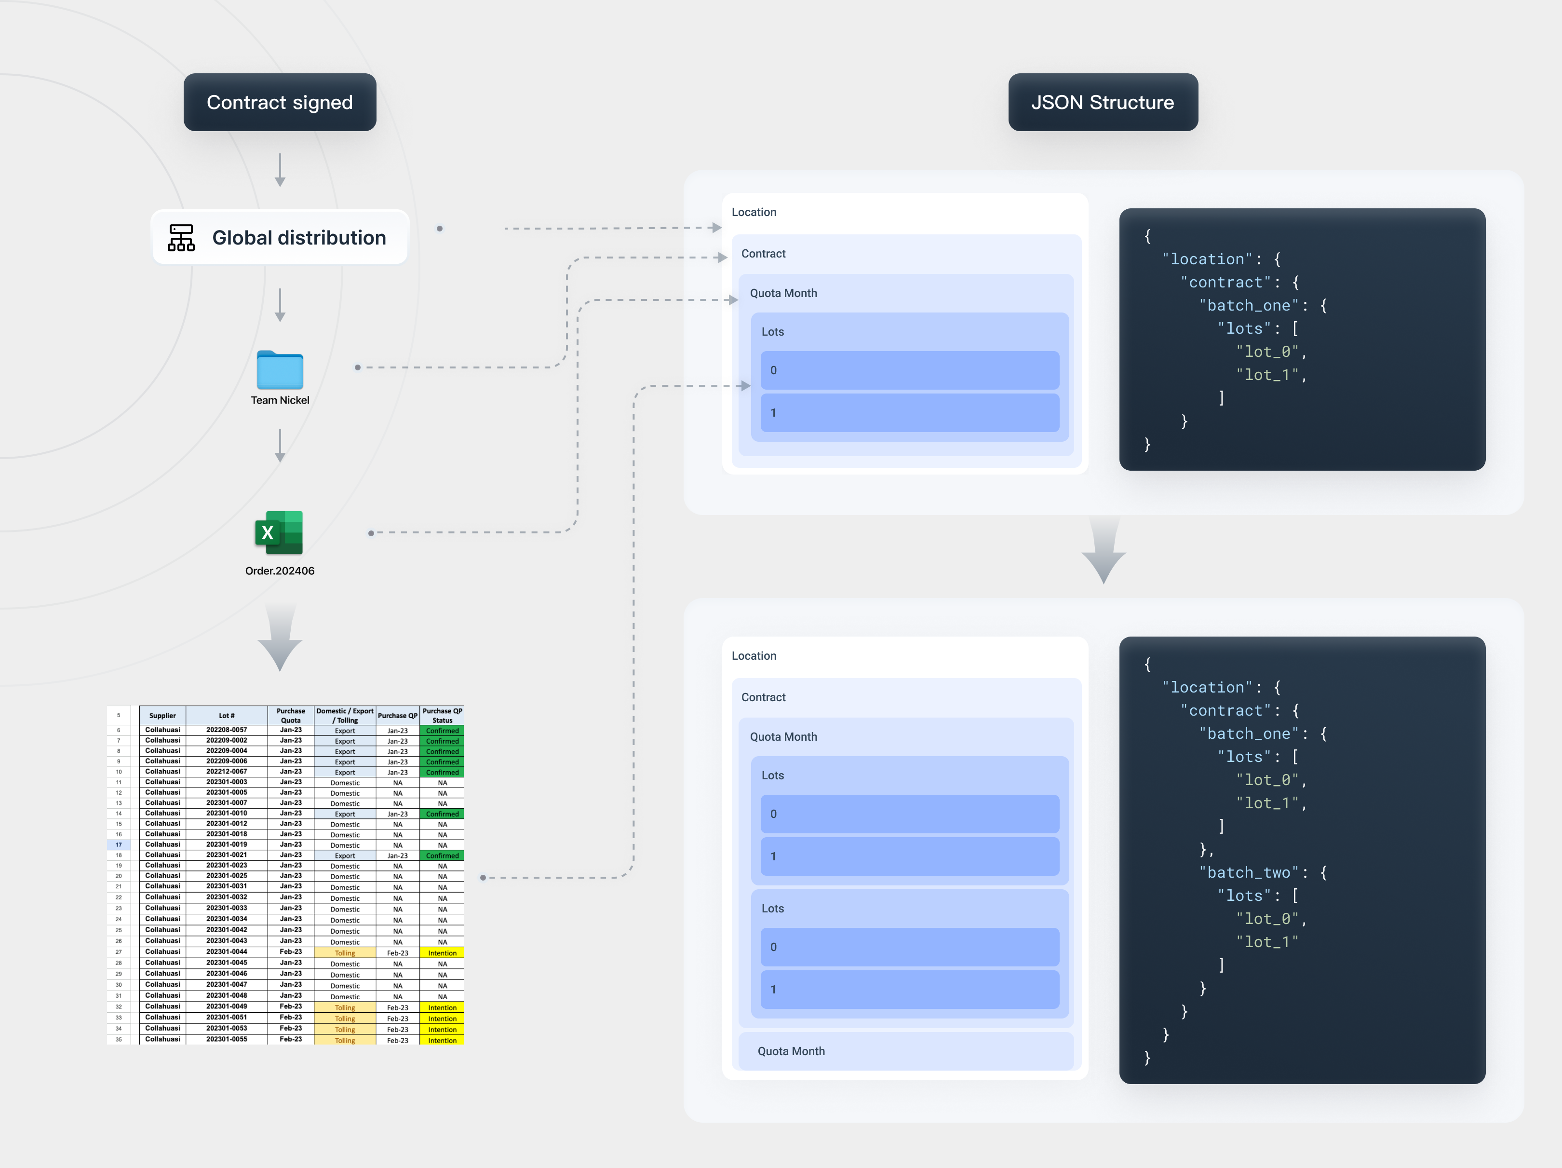Click the Contract signed badge
The height and width of the screenshot is (1168, 1562).
(280, 102)
